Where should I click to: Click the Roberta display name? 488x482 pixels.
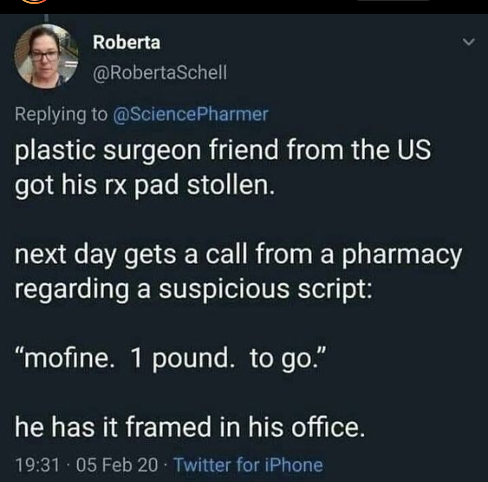(x=126, y=43)
